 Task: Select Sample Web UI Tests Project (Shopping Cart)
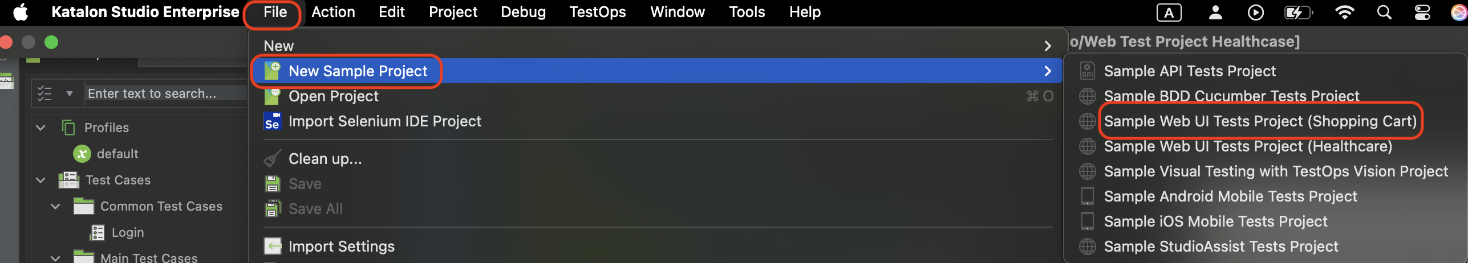1260,121
